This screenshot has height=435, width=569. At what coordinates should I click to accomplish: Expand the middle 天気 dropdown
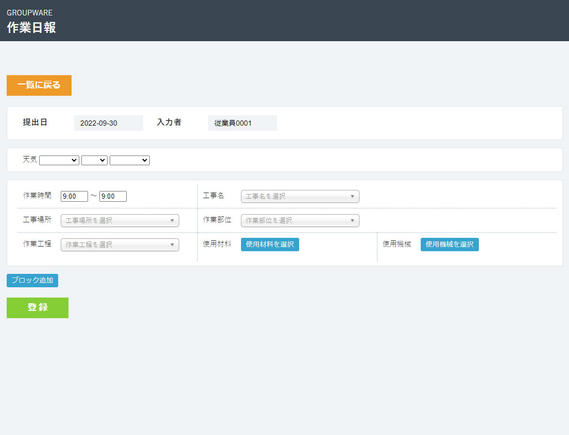click(94, 161)
